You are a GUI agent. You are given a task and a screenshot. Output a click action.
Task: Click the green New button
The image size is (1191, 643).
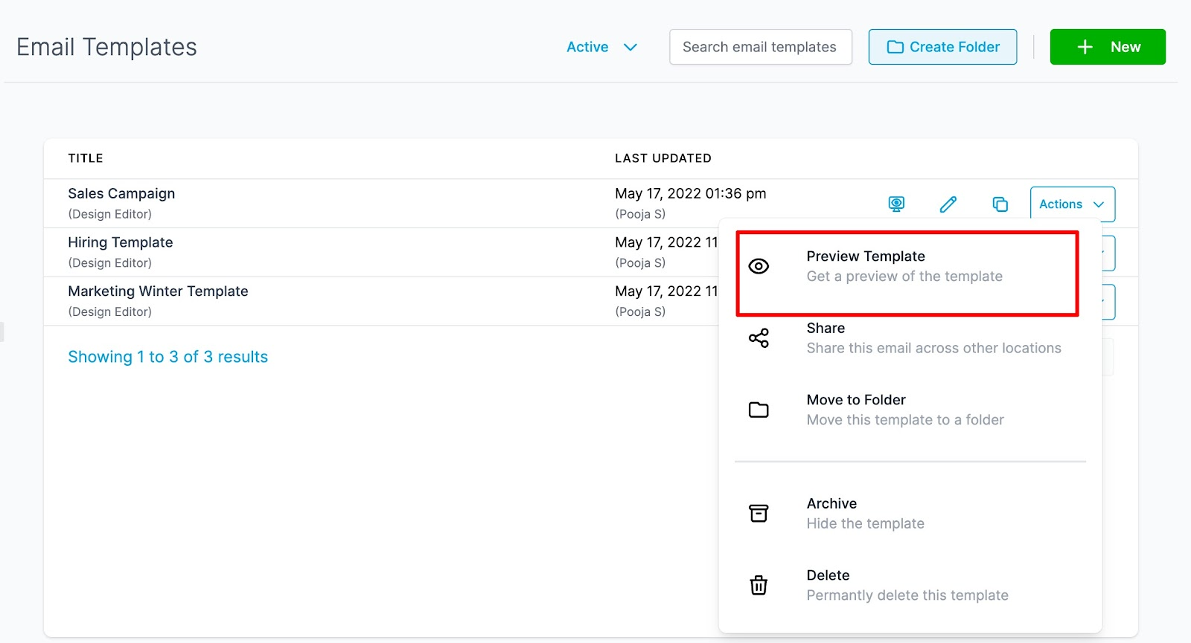pos(1108,47)
